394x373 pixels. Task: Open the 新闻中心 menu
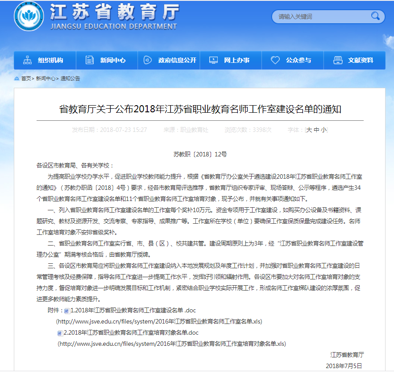[x=107, y=60]
